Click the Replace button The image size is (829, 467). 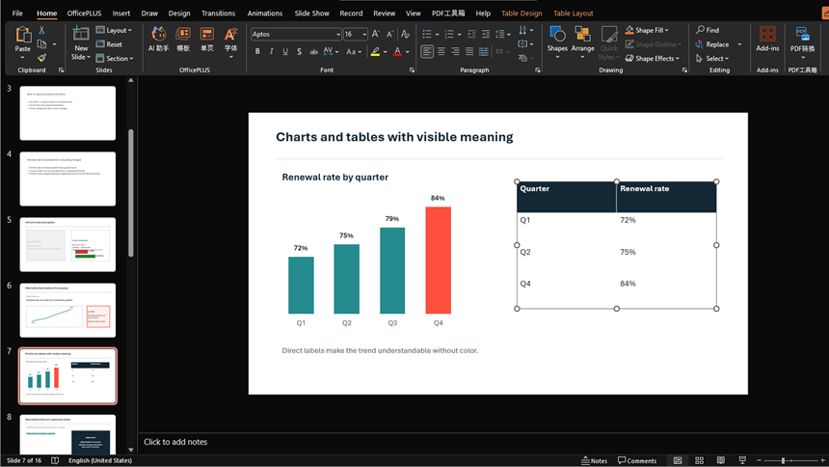(x=712, y=44)
